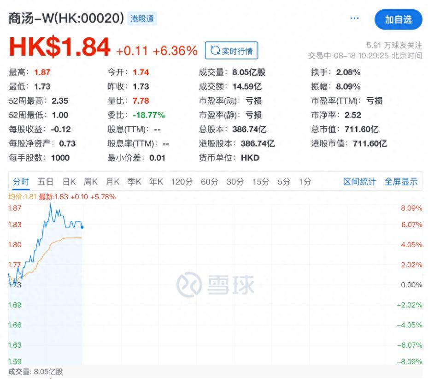Viewport: 428px width, 379px height.
Task: Click the stock title 商汤-W(HK:00020)
Action: click(66, 18)
